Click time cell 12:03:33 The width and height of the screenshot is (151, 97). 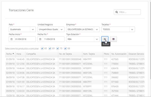(21, 91)
